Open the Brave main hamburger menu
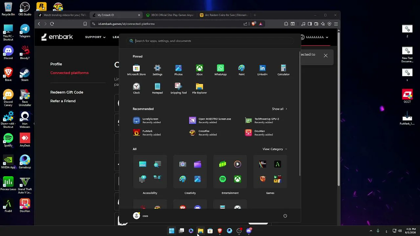Viewport: 420px width, 236px height. click(336, 24)
